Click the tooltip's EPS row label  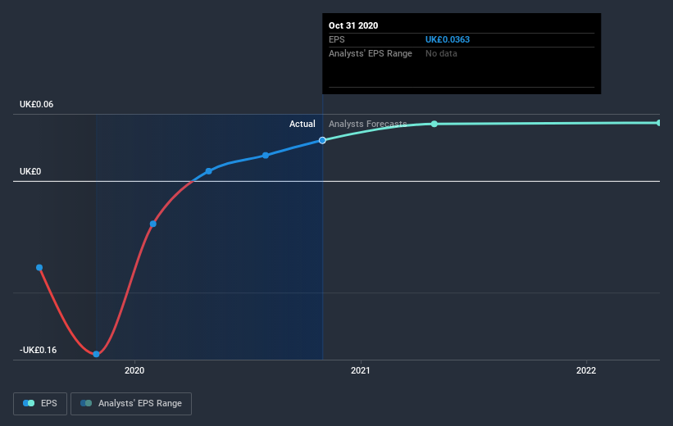click(336, 39)
